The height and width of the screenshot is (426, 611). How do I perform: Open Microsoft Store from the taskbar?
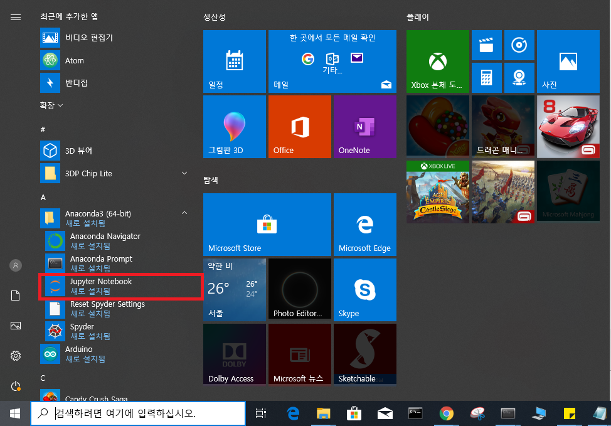[x=354, y=413]
